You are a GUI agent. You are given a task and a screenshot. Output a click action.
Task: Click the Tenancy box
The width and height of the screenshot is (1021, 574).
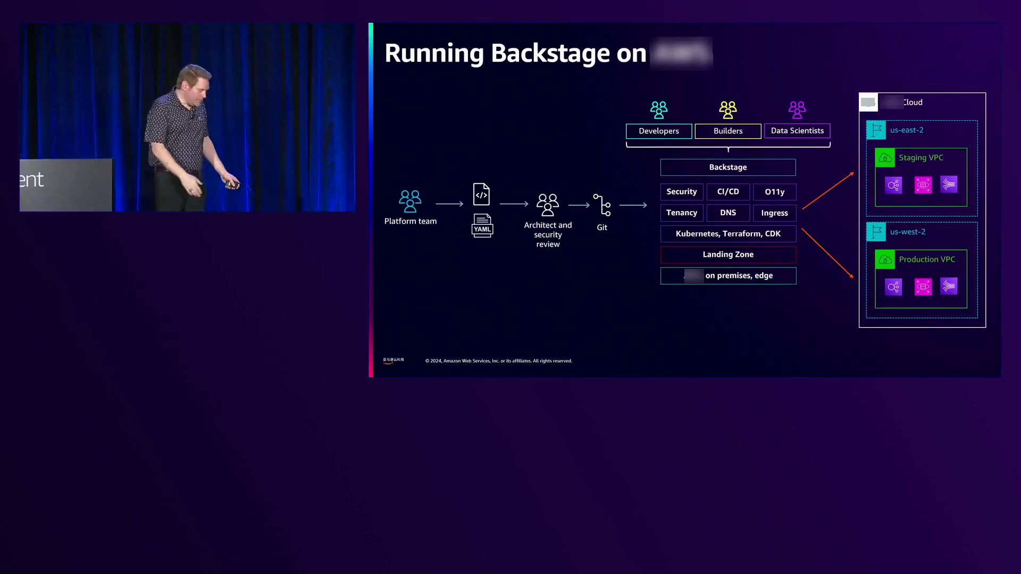pos(682,213)
